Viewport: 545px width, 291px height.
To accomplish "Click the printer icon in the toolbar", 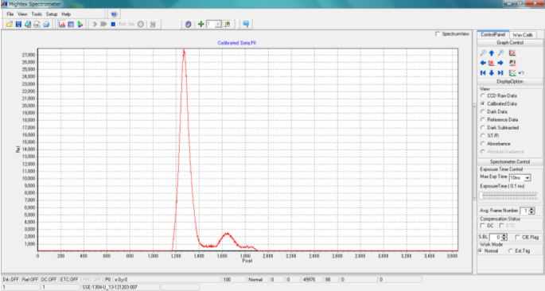I will coord(46,24).
